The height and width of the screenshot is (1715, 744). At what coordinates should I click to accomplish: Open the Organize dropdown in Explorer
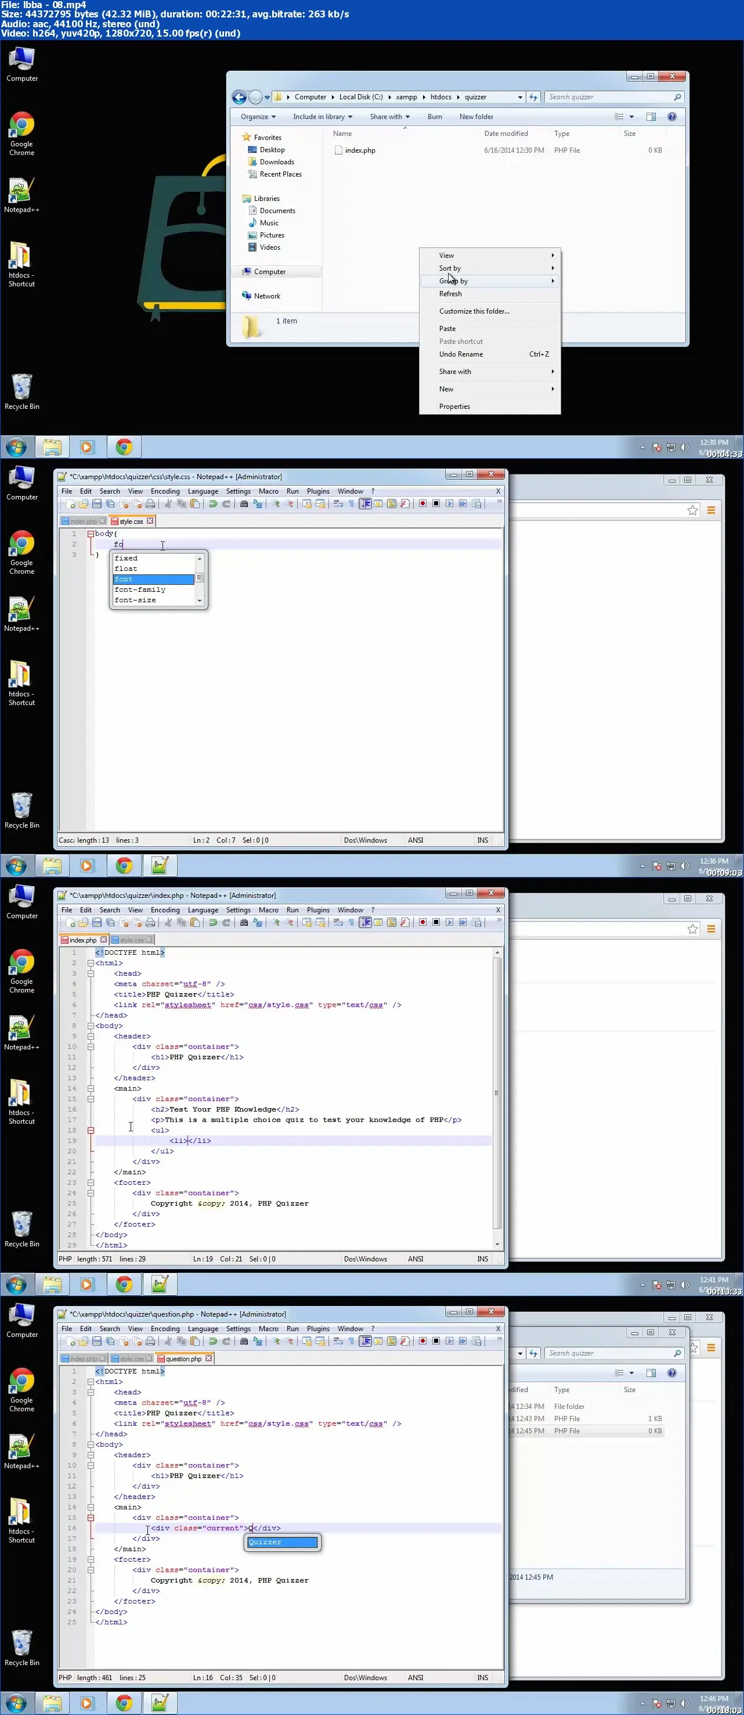[258, 117]
